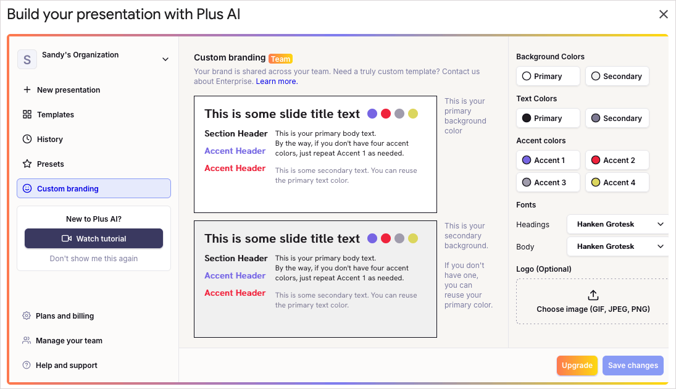Click the Team badge next to Custom branding
The image size is (676, 389).
click(281, 59)
